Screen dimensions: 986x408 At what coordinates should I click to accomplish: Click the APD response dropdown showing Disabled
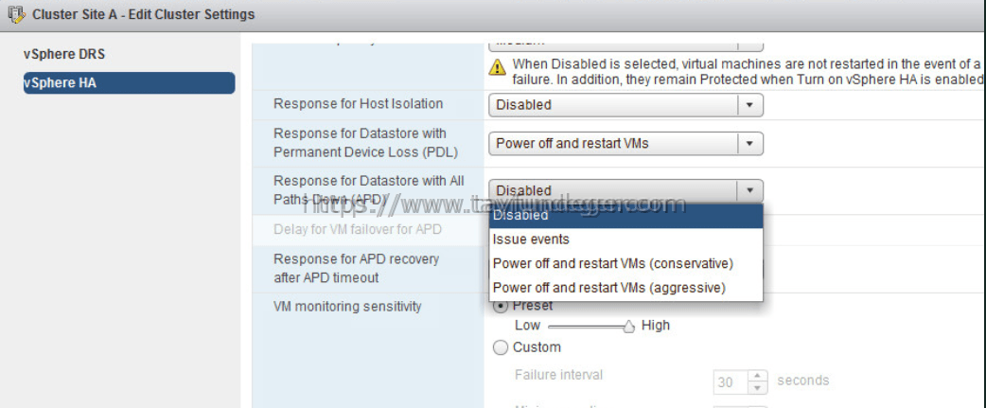[x=625, y=190]
